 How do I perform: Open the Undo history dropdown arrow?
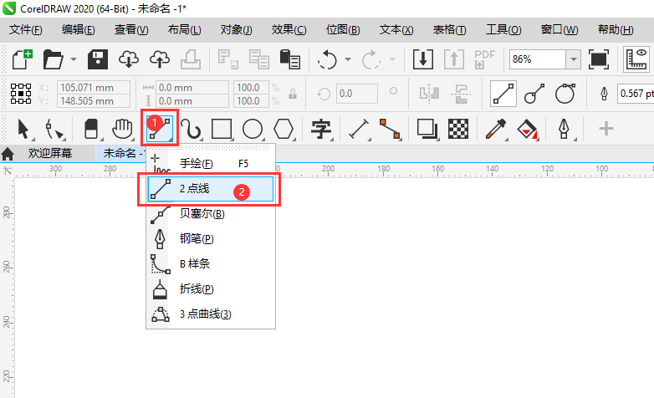[x=347, y=59]
